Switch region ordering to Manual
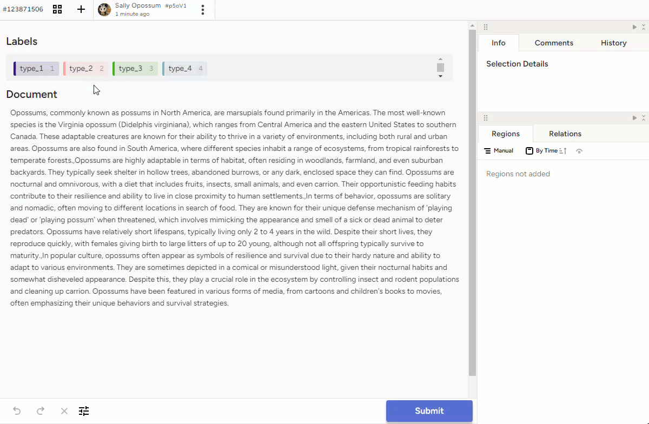Viewport: 649px width, 424px height. [x=499, y=150]
